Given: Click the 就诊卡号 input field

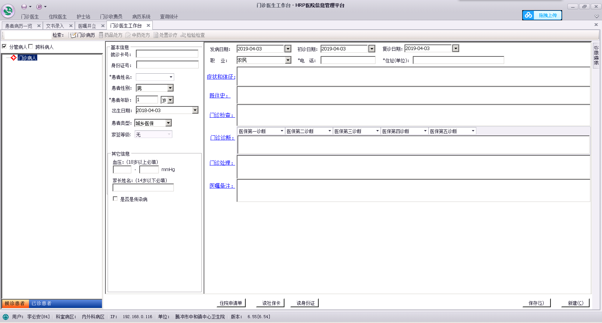Looking at the screenshot, I should tap(167, 54).
